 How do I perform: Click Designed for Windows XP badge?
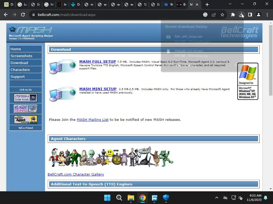(248, 81)
